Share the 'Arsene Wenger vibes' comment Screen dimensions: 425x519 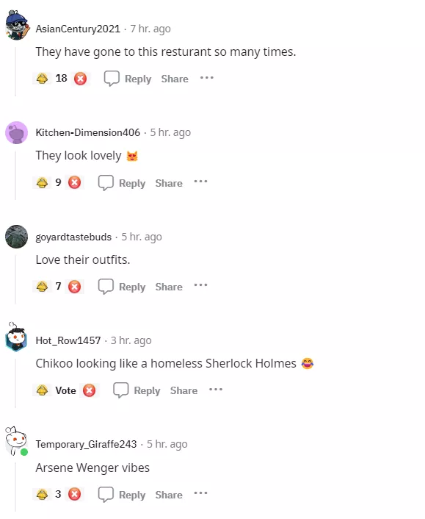click(x=169, y=495)
